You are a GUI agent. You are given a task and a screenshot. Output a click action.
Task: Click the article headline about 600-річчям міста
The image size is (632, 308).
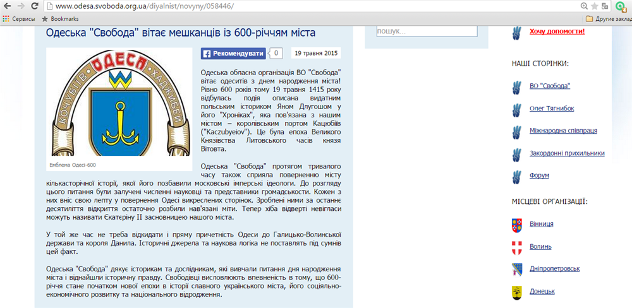(181, 33)
